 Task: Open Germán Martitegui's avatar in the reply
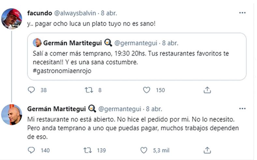(12, 114)
